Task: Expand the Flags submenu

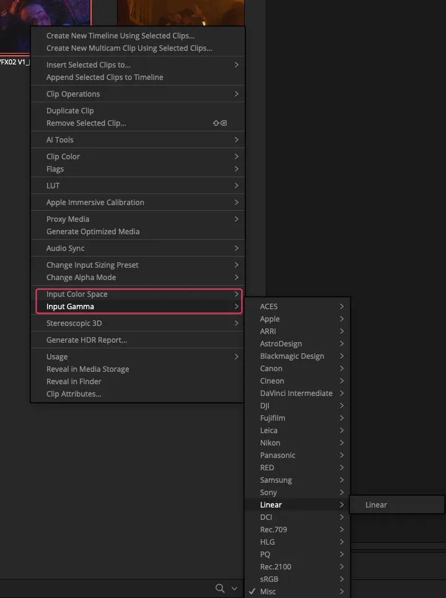Action: pos(55,169)
